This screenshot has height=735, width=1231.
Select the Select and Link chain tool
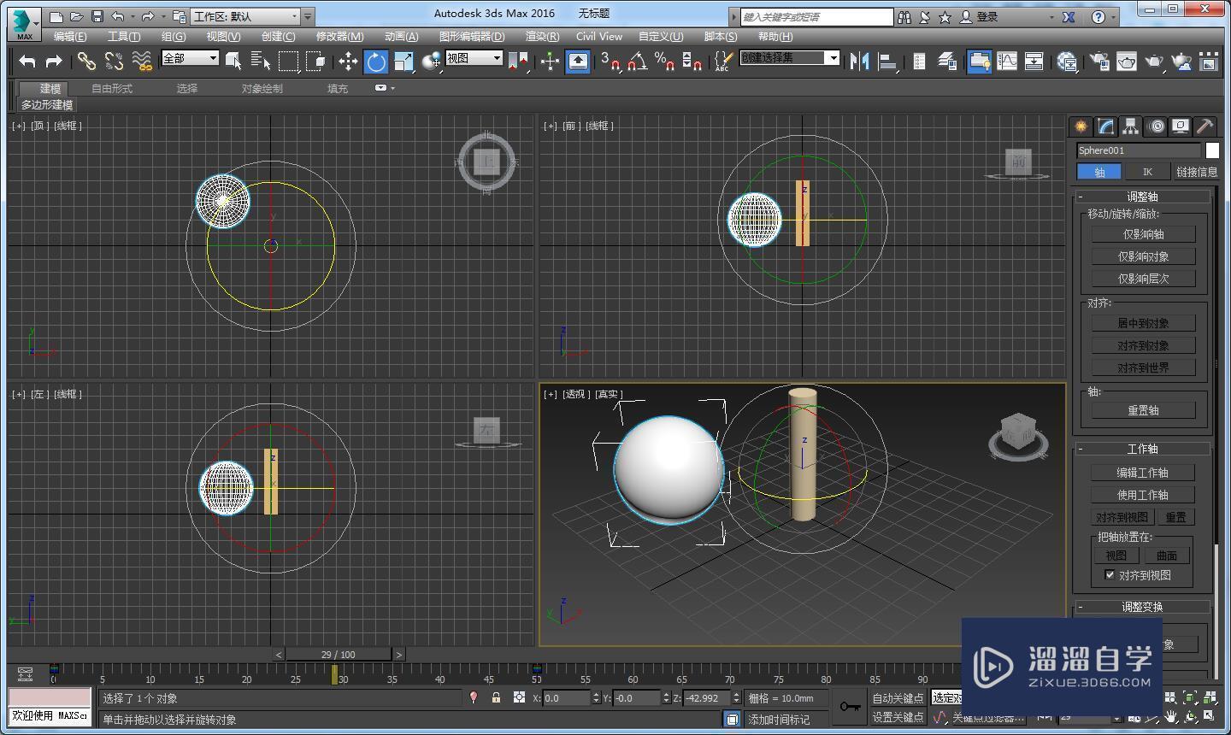coord(86,61)
